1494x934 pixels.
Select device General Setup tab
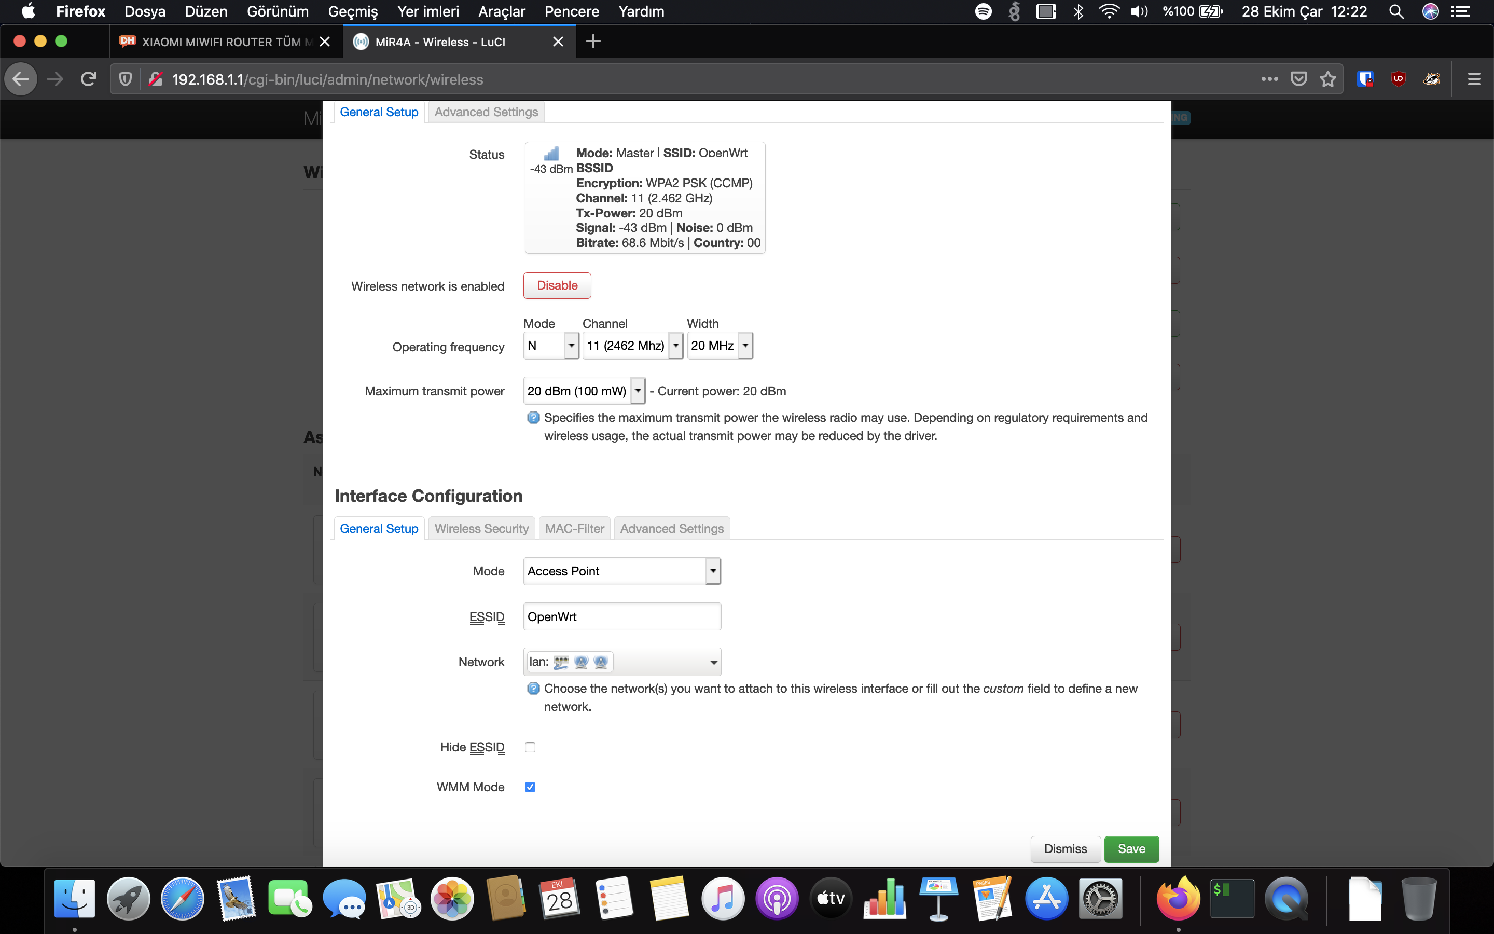(x=379, y=112)
